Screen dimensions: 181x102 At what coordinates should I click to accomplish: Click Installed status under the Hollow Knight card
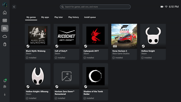146,58
